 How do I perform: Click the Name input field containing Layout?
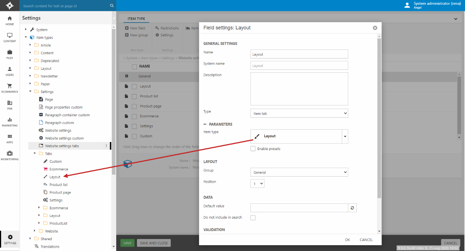tap(299, 54)
